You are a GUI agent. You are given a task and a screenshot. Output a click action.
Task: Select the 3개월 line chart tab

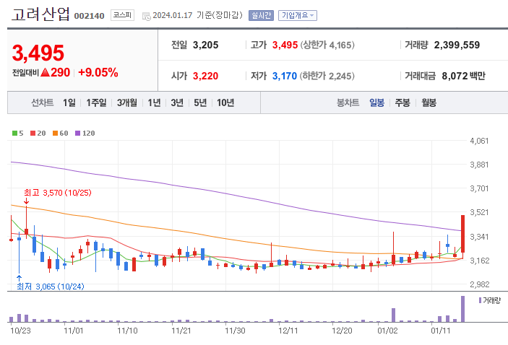pos(127,102)
